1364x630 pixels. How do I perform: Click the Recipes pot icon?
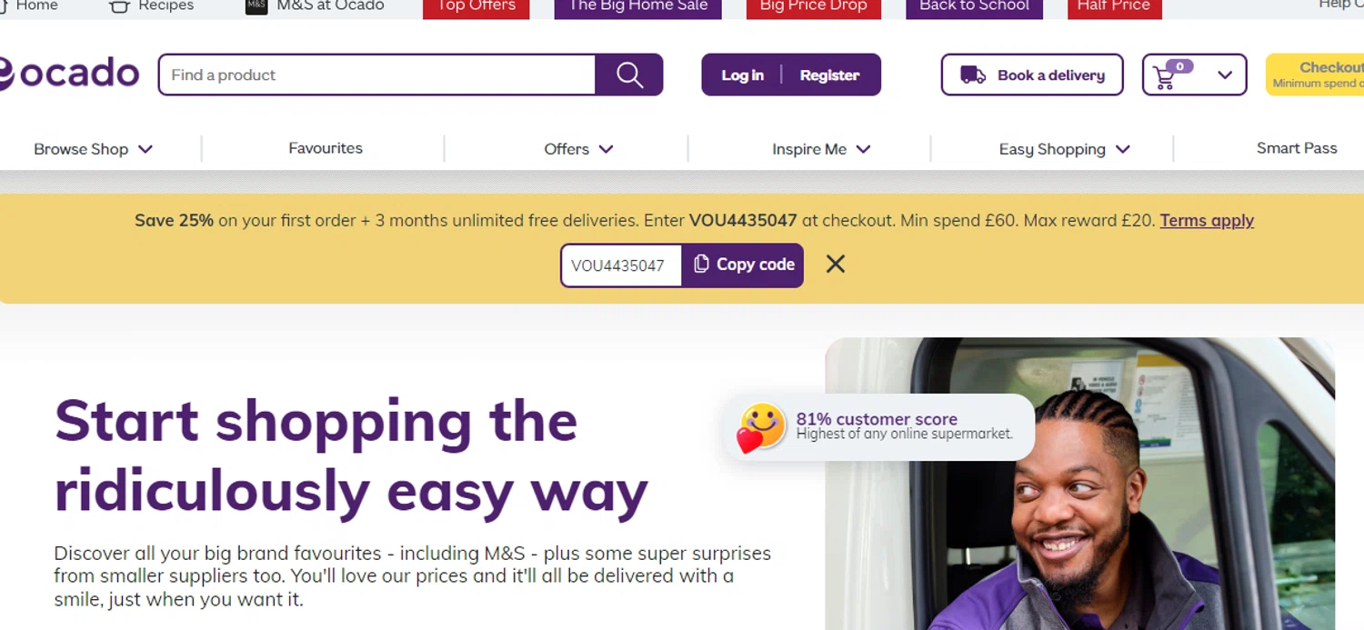point(119,6)
